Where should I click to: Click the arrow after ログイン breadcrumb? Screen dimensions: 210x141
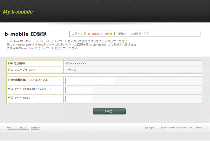(x=85, y=34)
